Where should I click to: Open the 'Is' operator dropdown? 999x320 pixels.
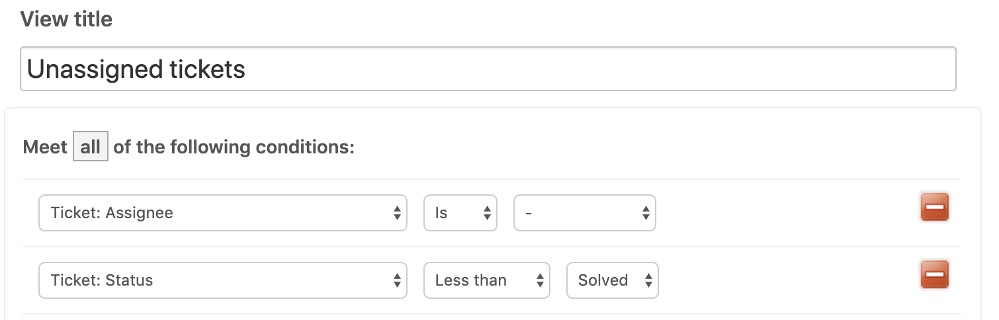pos(460,213)
